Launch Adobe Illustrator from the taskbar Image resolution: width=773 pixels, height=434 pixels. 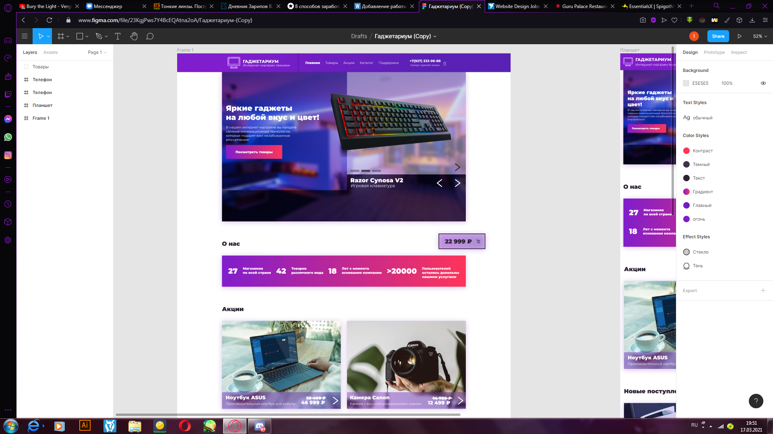(x=85, y=426)
